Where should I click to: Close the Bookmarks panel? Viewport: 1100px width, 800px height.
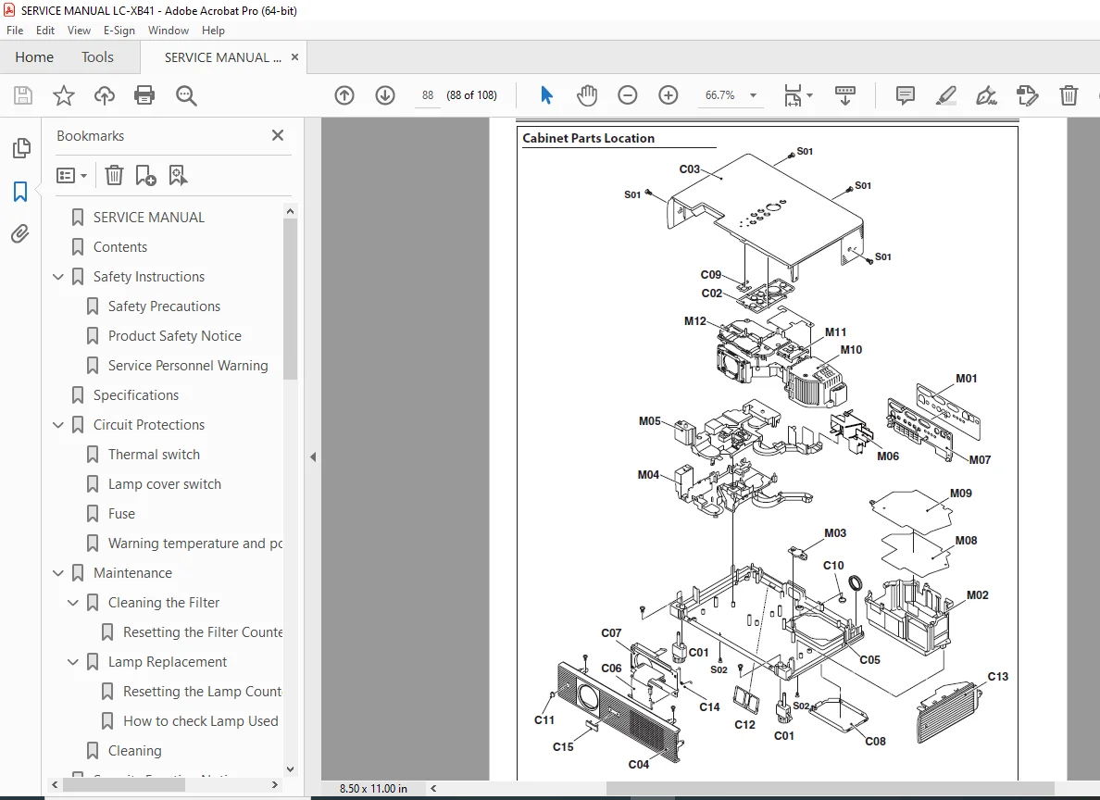(278, 135)
